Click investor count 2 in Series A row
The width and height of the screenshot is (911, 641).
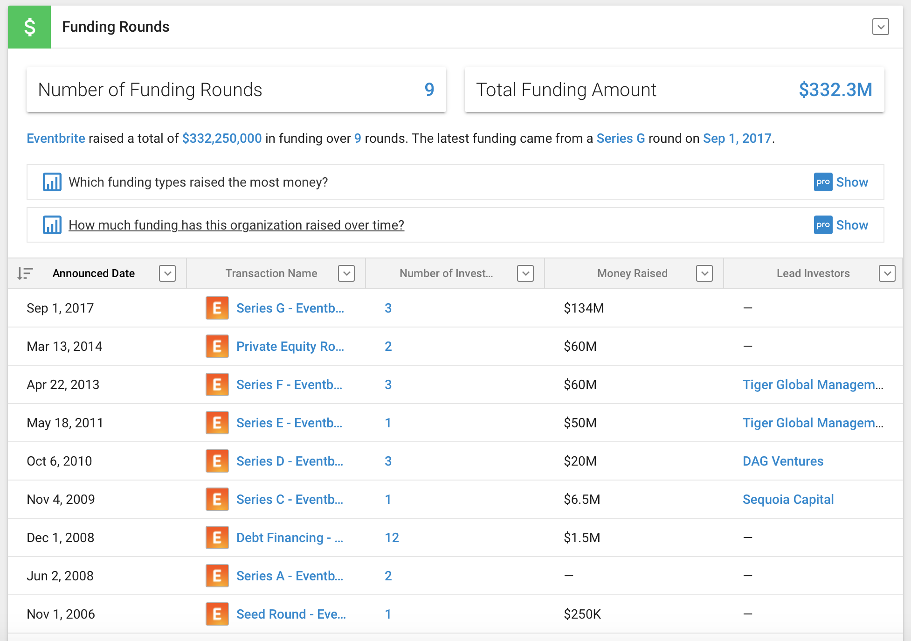click(388, 576)
